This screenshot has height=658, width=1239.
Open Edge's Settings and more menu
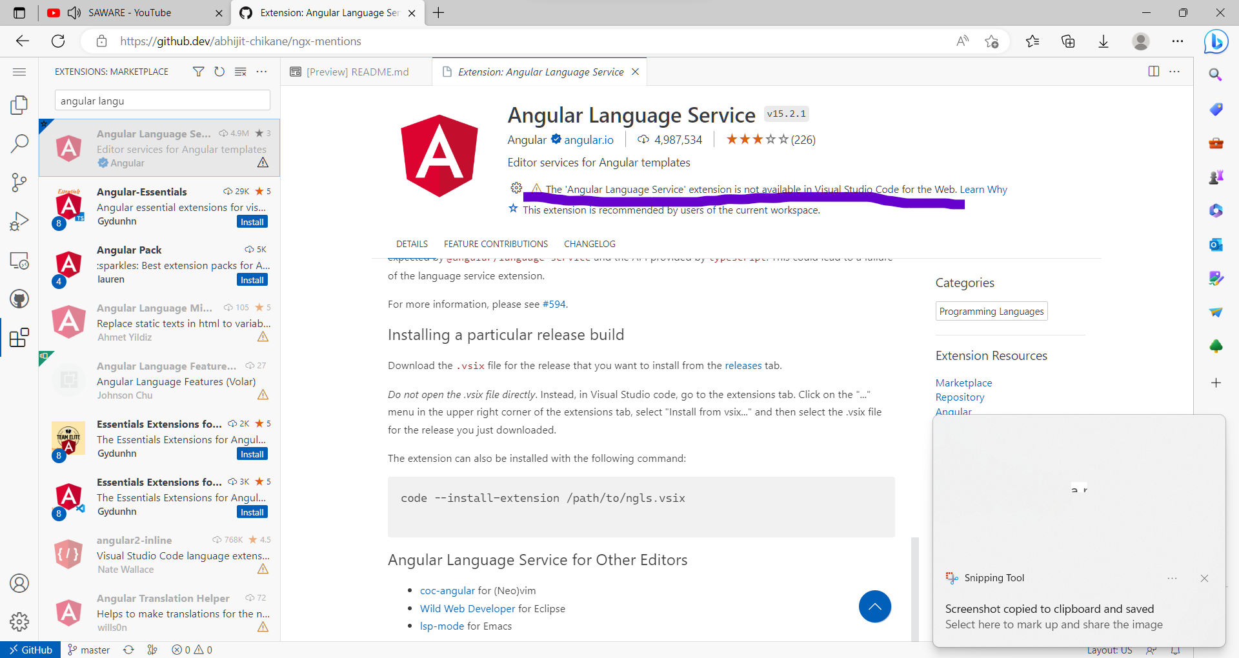pos(1177,41)
